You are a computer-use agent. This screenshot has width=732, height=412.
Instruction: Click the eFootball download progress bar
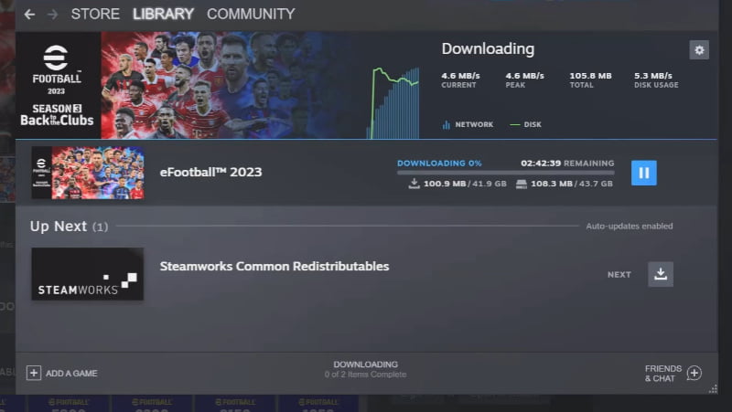tap(506, 173)
